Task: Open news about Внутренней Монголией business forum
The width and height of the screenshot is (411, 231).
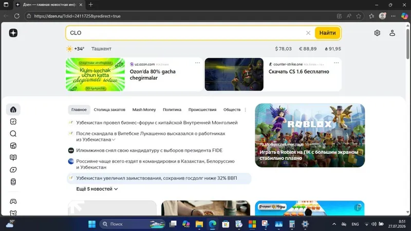Action: (157, 122)
